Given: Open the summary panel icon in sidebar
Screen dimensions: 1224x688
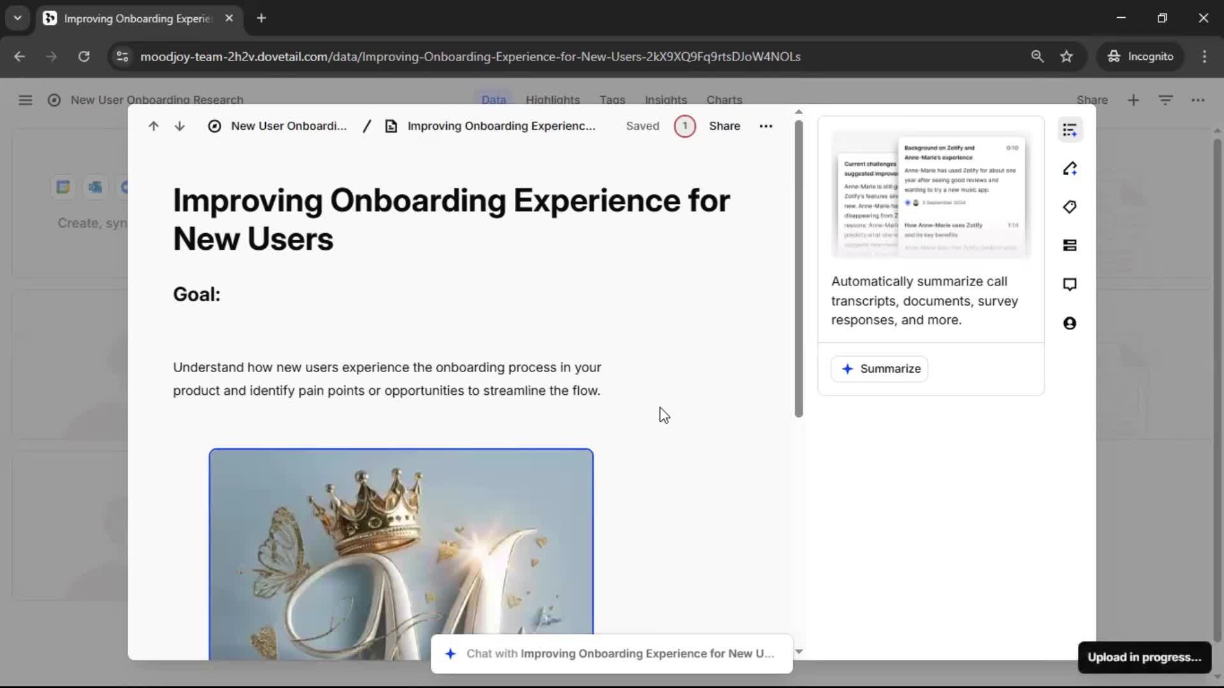Looking at the screenshot, I should tap(1070, 130).
